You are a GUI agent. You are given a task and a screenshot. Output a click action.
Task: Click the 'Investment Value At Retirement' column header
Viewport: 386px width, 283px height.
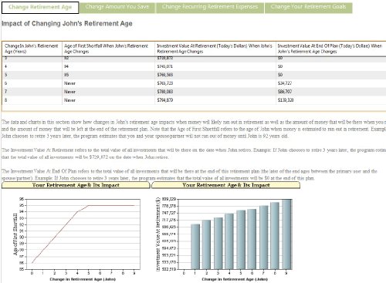(x=215, y=49)
